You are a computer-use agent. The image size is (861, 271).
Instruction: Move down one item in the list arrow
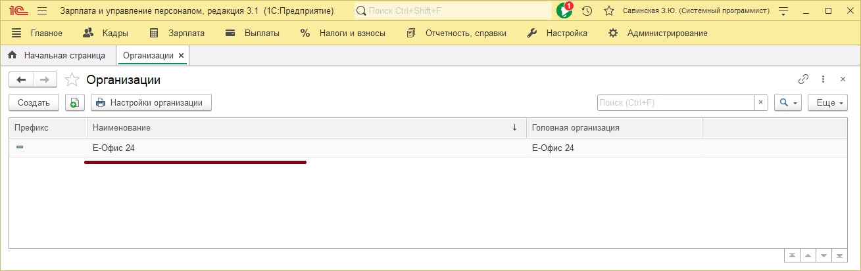(x=824, y=255)
